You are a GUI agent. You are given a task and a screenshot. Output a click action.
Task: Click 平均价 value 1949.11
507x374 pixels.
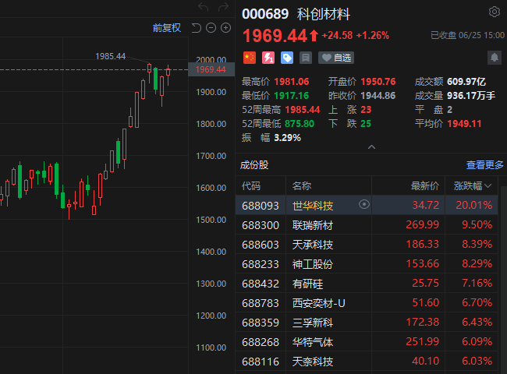464,123
